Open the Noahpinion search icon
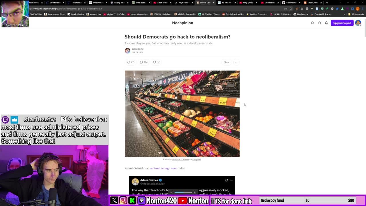The image size is (366, 206). [x=313, y=23]
